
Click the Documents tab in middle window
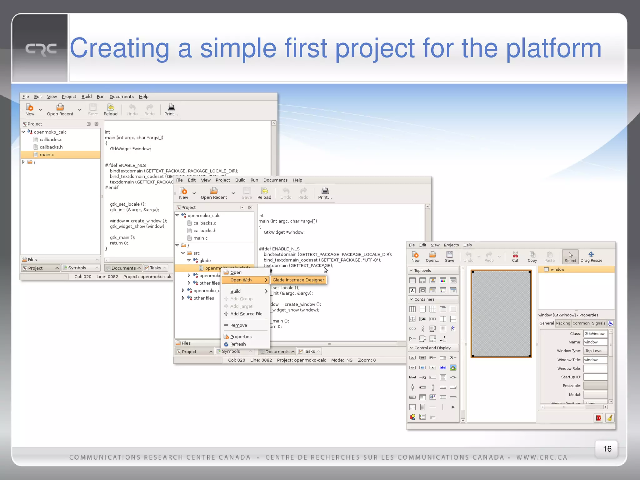click(x=277, y=351)
